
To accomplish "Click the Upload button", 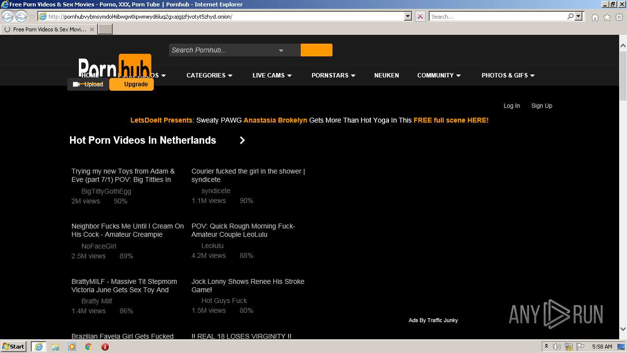I will (88, 84).
